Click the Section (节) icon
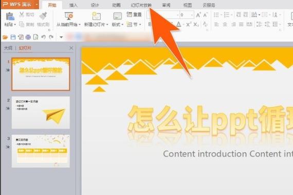The image size is (293, 195). pyautogui.click(x=130, y=24)
